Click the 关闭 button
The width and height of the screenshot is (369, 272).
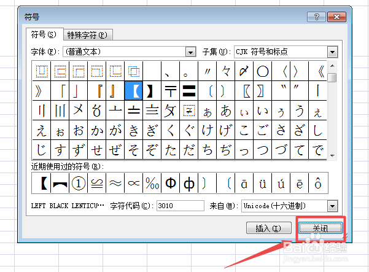320,228
